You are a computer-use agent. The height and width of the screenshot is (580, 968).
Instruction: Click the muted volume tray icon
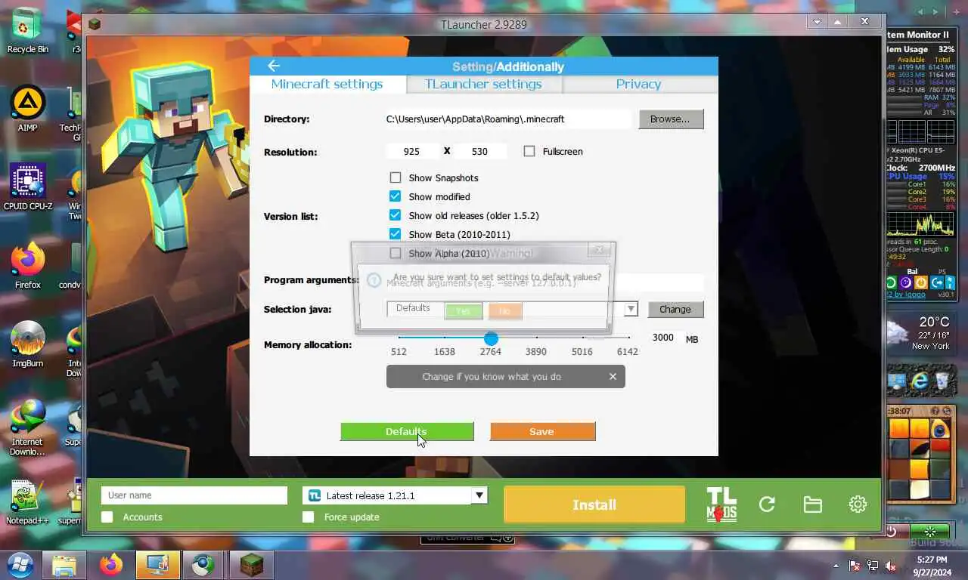tap(891, 565)
